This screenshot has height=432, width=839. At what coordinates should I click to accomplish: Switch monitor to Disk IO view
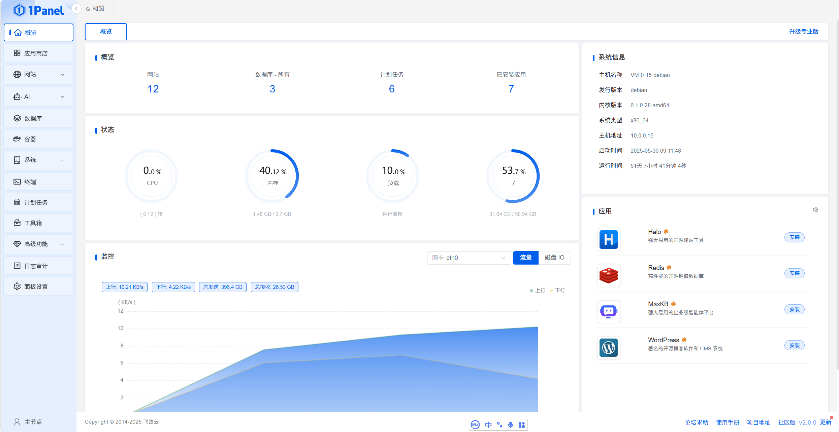554,258
